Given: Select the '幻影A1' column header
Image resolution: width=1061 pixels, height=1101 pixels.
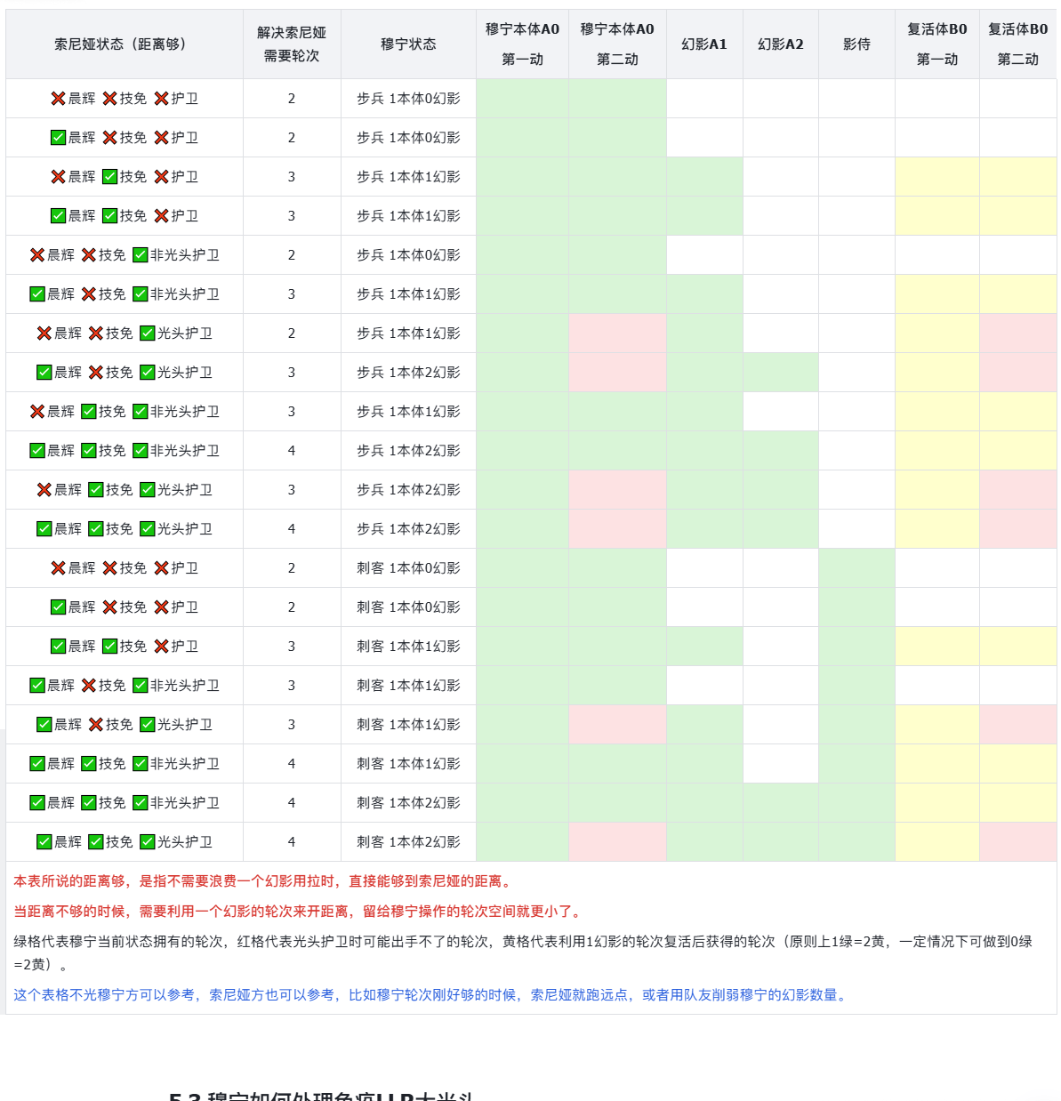Looking at the screenshot, I should click(x=704, y=44).
